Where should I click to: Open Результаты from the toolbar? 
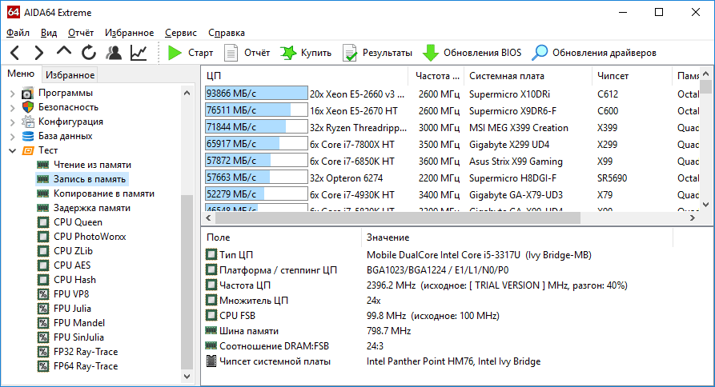coord(377,53)
